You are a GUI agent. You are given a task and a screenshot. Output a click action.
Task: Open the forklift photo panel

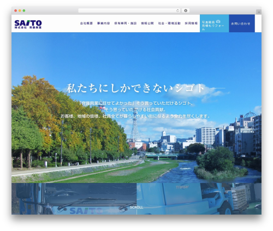click(x=199, y=199)
